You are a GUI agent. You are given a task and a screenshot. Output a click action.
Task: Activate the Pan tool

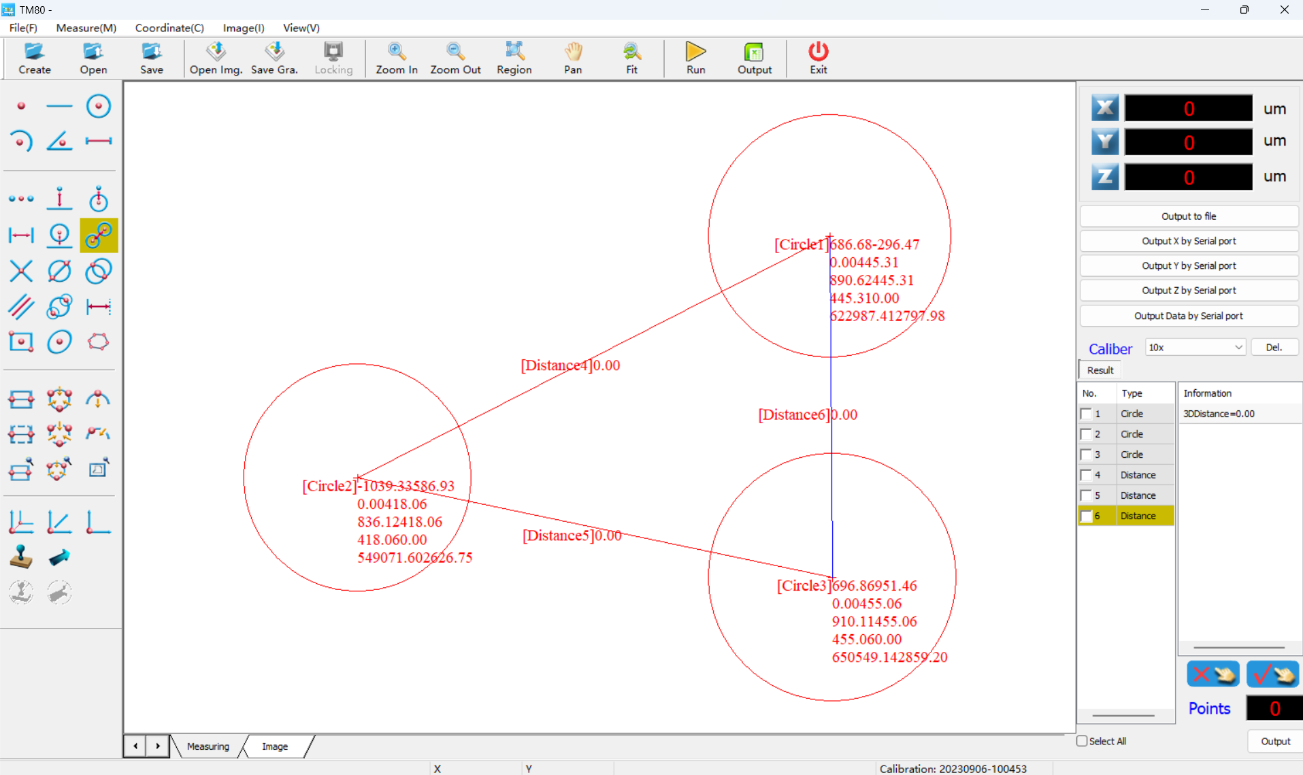tap(572, 58)
